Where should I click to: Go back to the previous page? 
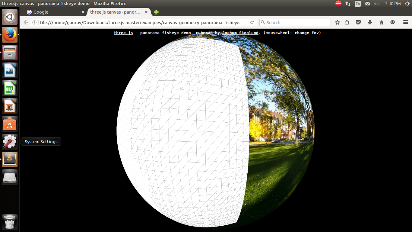[26, 22]
